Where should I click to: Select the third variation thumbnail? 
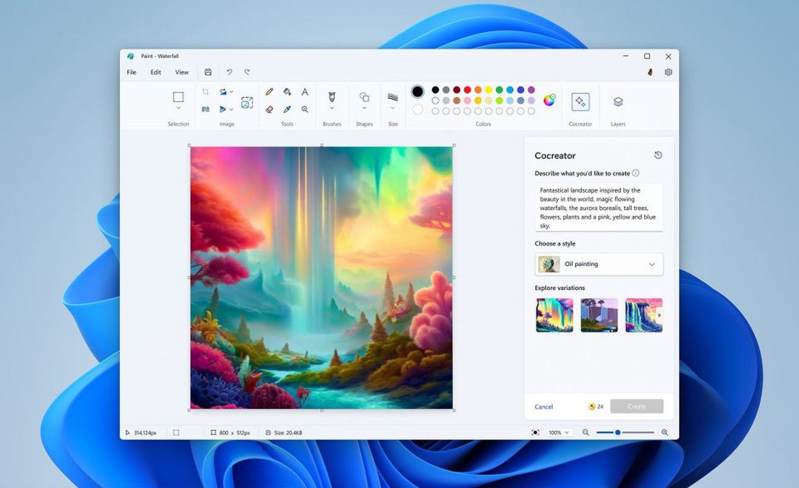[643, 315]
